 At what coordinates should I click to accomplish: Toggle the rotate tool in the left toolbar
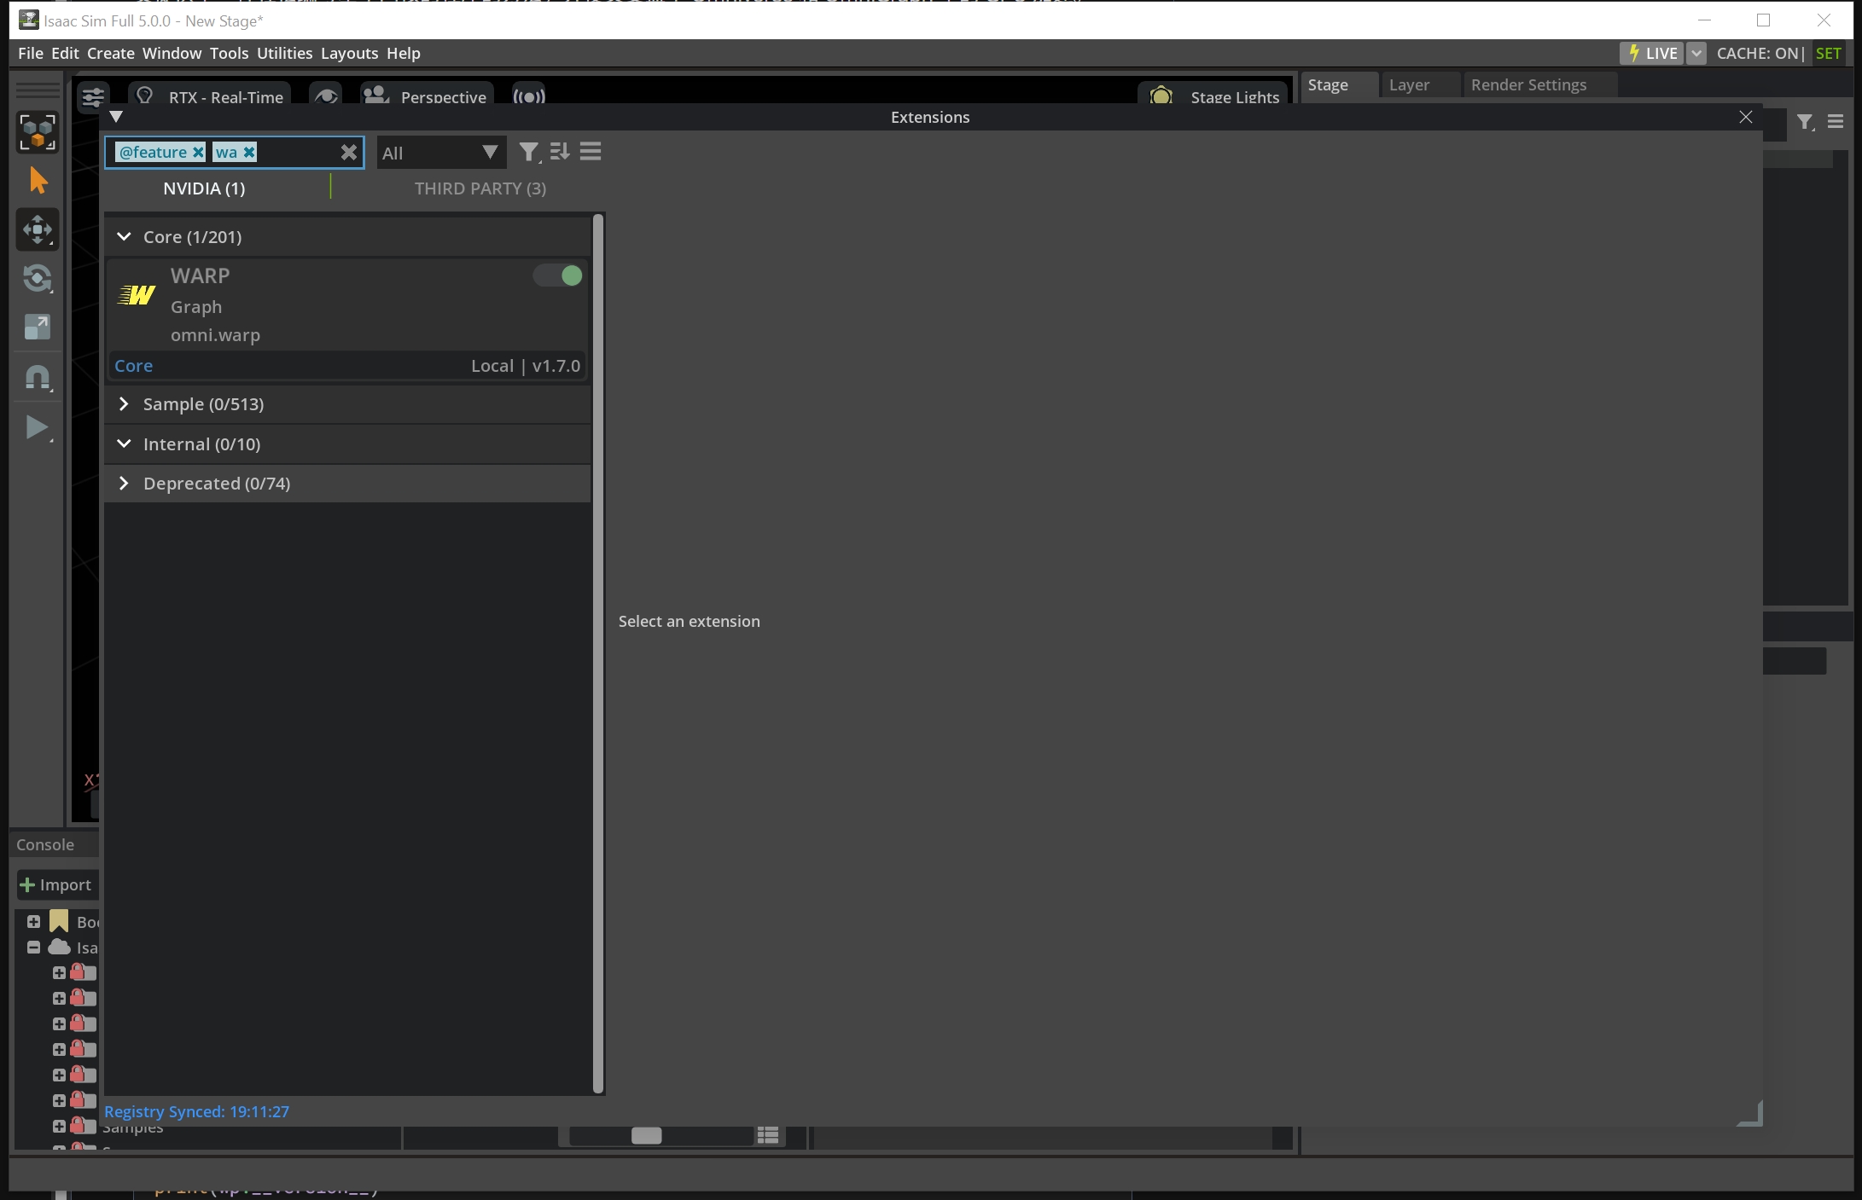(x=38, y=279)
